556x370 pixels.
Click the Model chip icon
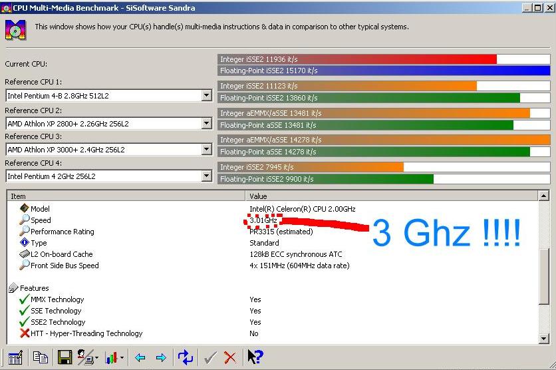tap(25, 208)
